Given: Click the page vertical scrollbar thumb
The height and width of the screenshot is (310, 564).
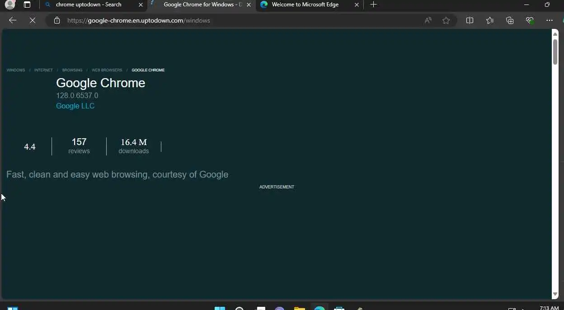Looking at the screenshot, I should click(x=555, y=51).
